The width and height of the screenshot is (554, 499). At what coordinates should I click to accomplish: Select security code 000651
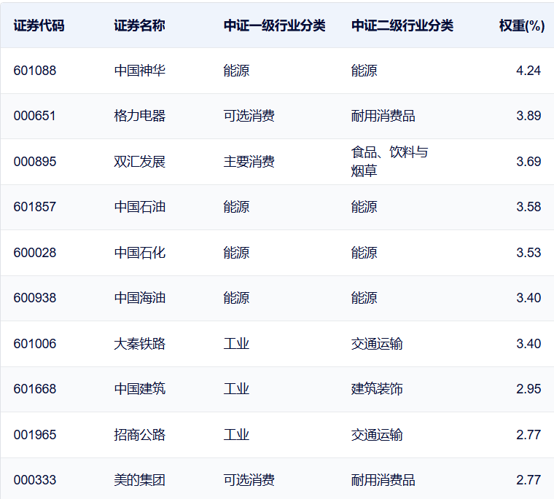pos(35,116)
